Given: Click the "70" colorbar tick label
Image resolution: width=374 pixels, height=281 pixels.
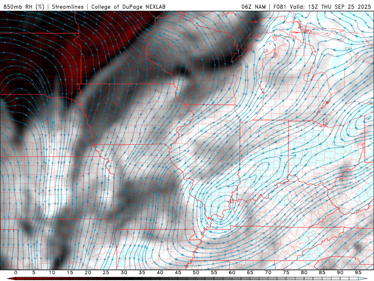Looking at the screenshot, I should [268, 273].
